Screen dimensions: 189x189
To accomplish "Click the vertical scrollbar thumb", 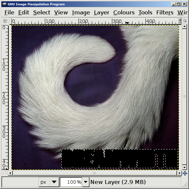I will (x=184, y=97).
